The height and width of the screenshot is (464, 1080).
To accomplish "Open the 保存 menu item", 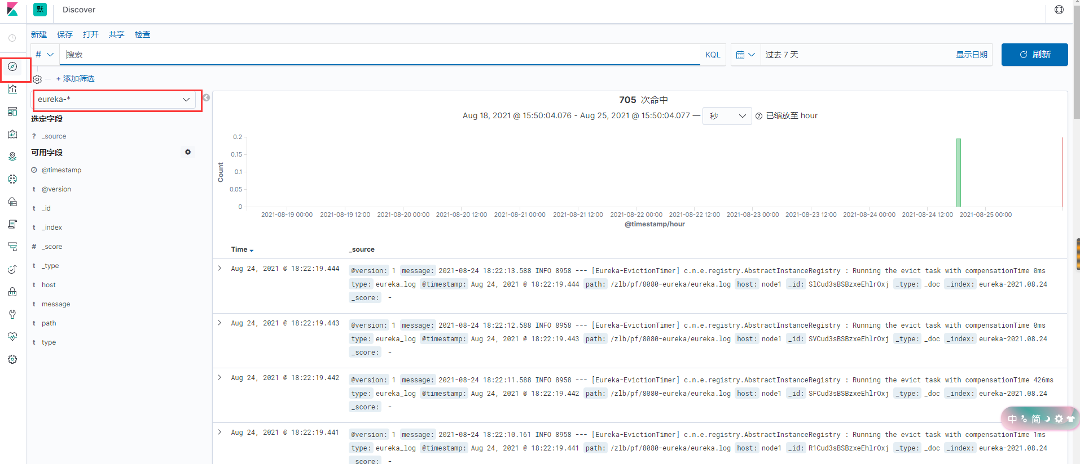I will point(65,34).
